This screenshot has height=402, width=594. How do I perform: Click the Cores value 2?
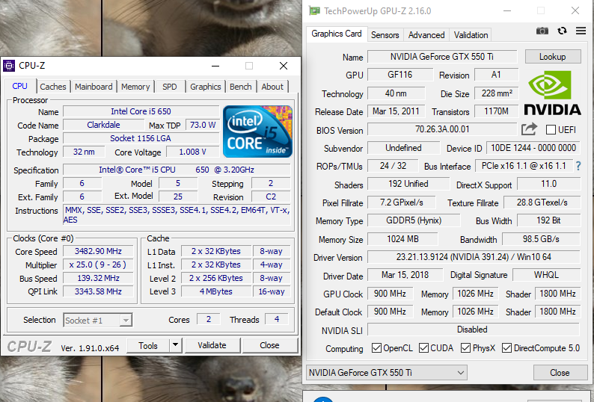pos(209,319)
